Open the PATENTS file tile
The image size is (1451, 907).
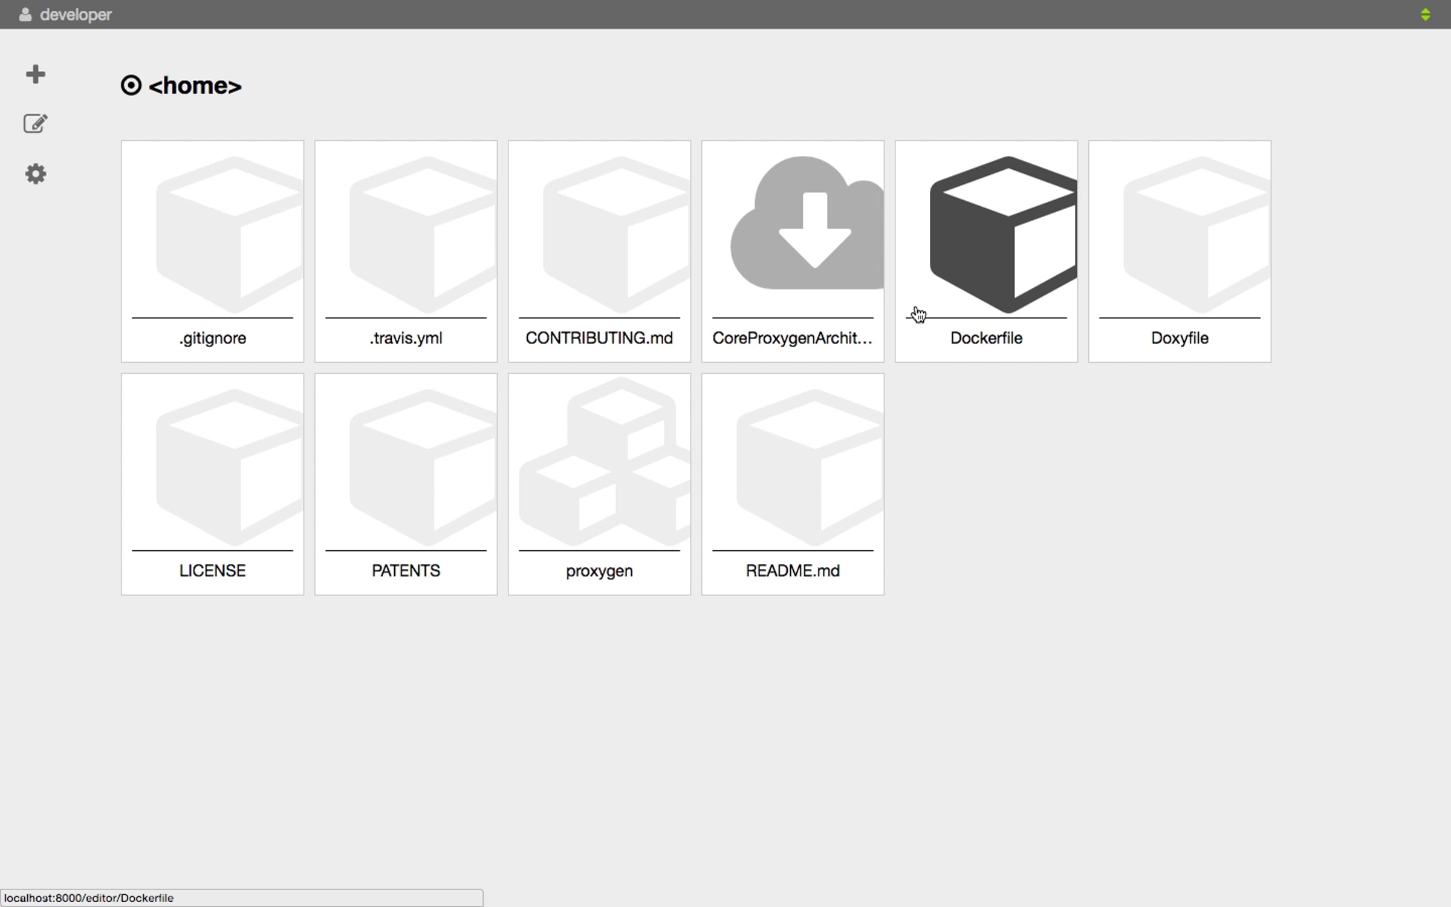pos(406,484)
